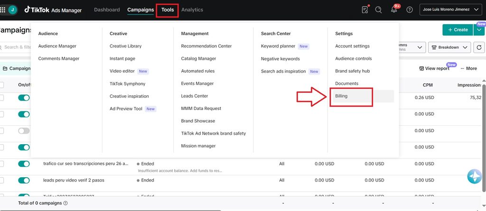Open TikTok Ad Network brand safety
Screen dimensions: 486x211
pyautogui.click(x=214, y=133)
